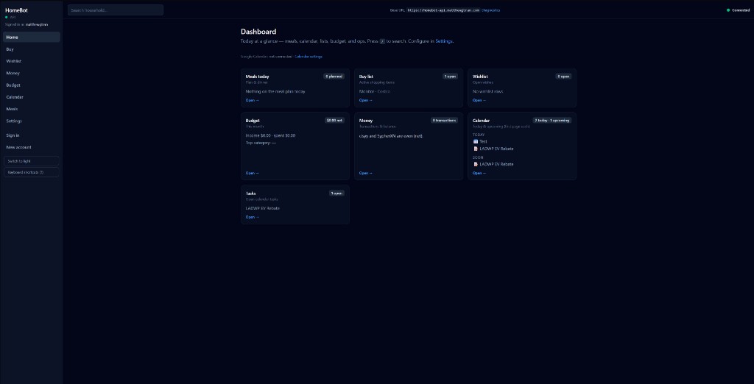Open the Money card link
Screen dimensions: 754x384
pyautogui.click(x=366, y=173)
